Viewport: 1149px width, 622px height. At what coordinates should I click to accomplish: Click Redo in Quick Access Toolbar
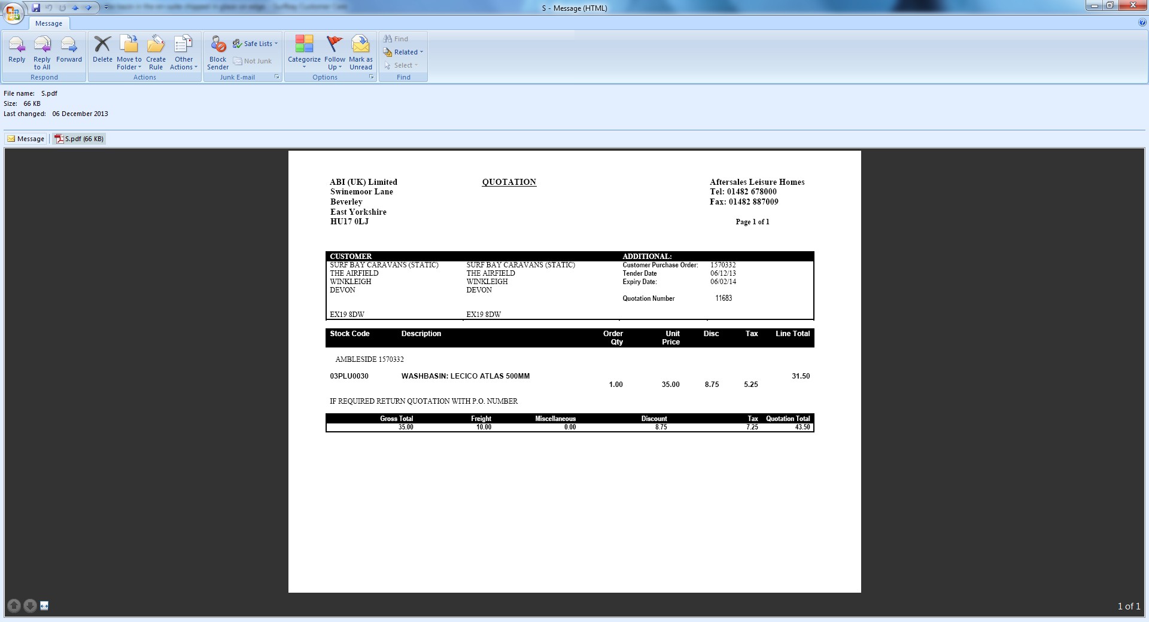[x=62, y=8]
